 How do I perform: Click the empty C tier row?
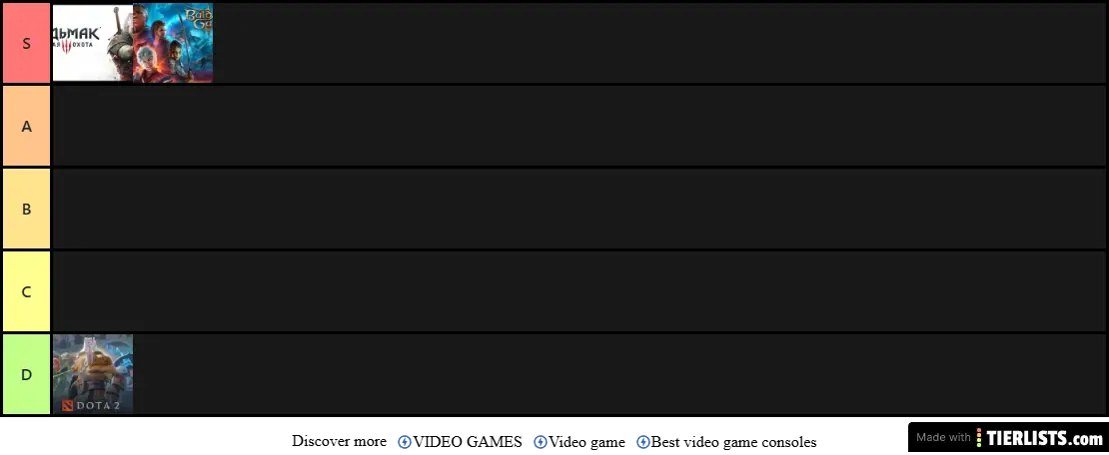pyautogui.click(x=577, y=291)
